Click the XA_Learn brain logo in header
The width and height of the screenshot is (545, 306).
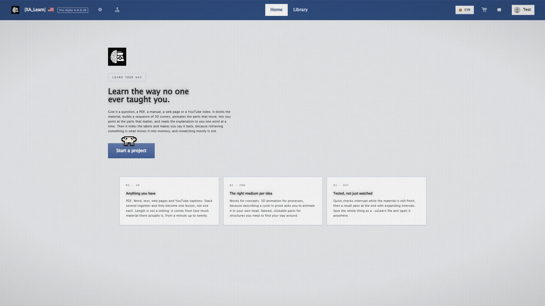(15, 10)
